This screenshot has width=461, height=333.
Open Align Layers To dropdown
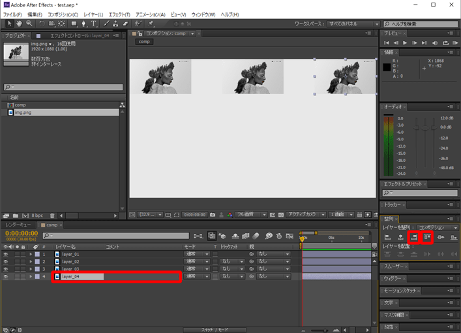click(x=438, y=228)
